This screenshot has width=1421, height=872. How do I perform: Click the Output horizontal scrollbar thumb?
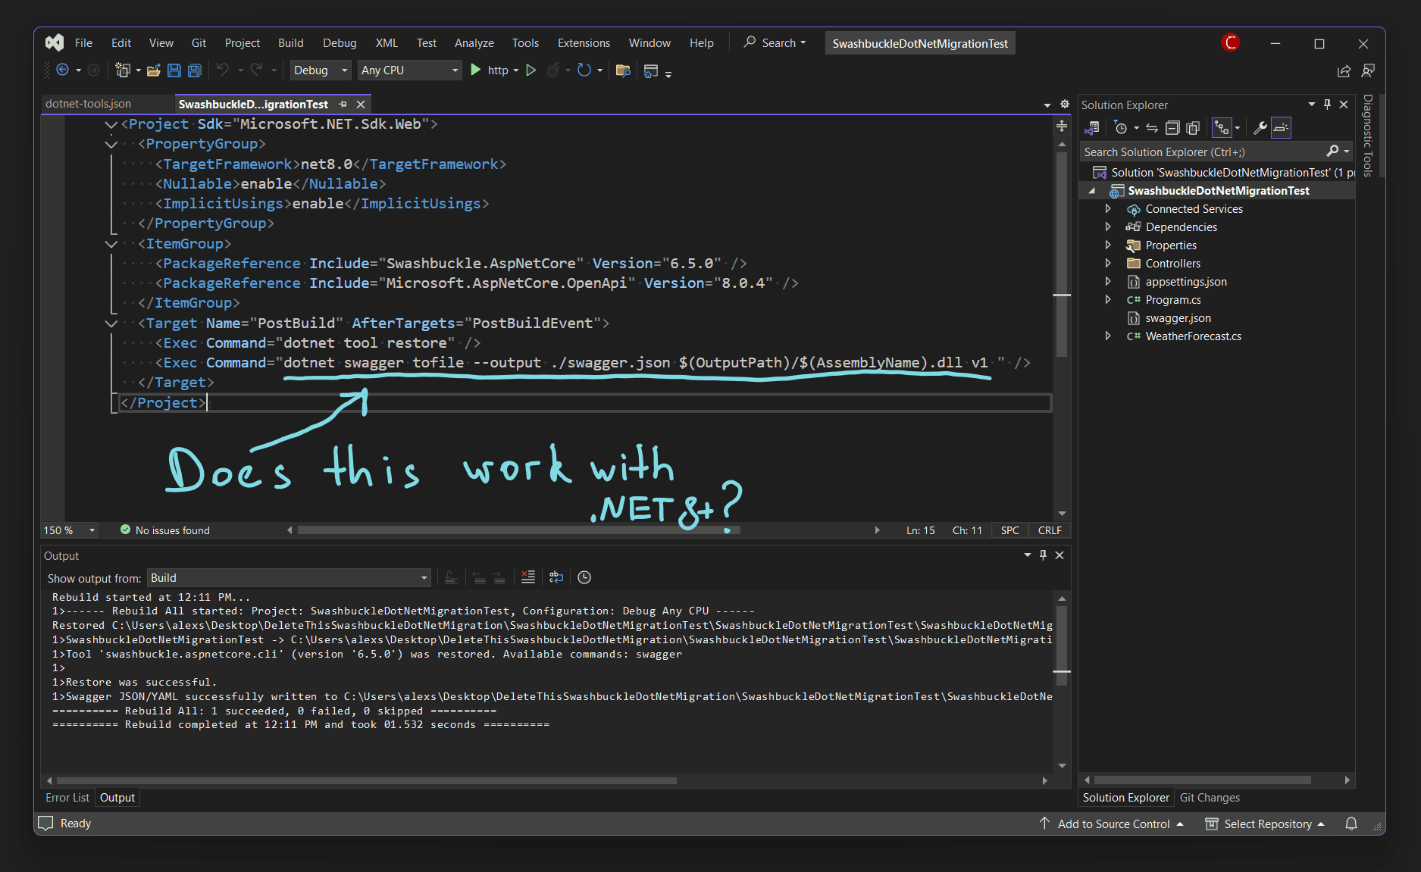pyautogui.click(x=366, y=780)
